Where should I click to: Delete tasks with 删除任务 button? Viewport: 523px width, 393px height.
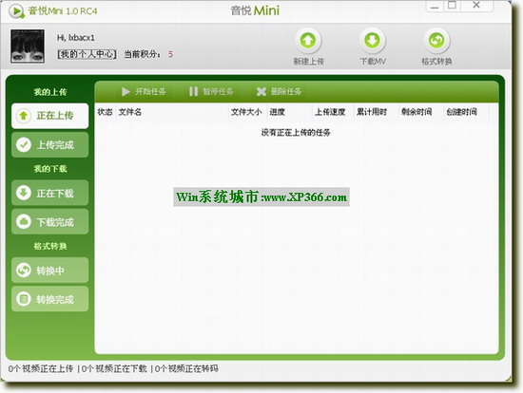[x=279, y=91]
